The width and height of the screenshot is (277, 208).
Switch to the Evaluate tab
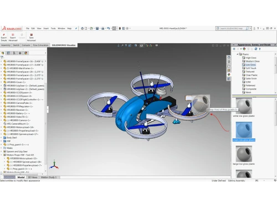(26, 45)
